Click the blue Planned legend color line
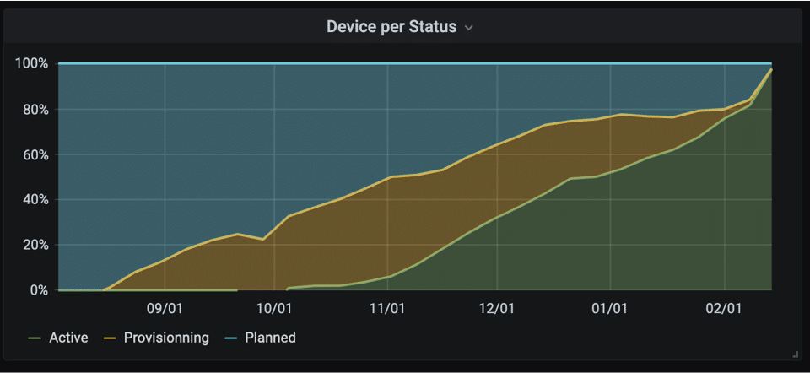Image resolution: width=810 pixels, height=373 pixels. click(229, 338)
